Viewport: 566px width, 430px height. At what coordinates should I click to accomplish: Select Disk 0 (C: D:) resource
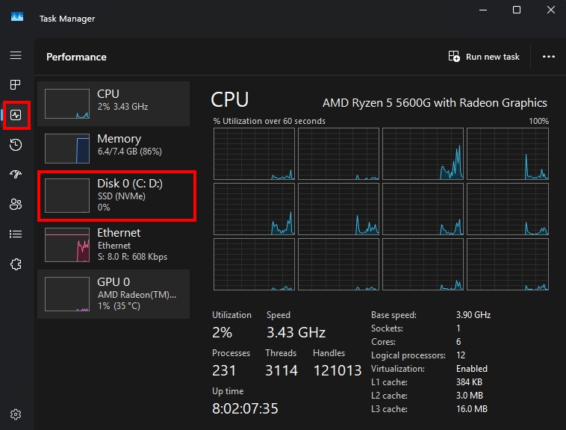(113, 195)
